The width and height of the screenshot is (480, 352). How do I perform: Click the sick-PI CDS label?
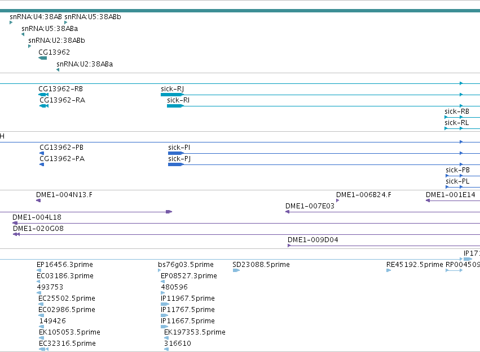(179, 148)
